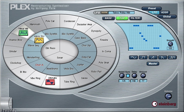Screen dimensions: 184x112
Task: Click the Volume knob
Action: point(168,96)
